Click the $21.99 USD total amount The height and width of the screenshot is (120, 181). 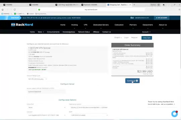point(145,71)
